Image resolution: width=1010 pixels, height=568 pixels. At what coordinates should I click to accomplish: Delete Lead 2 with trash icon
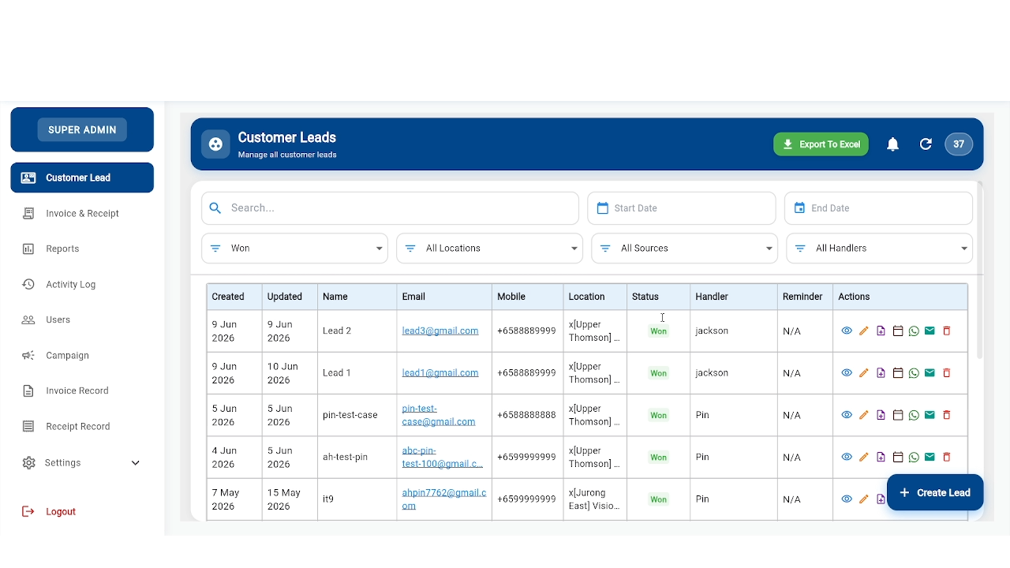(x=947, y=331)
